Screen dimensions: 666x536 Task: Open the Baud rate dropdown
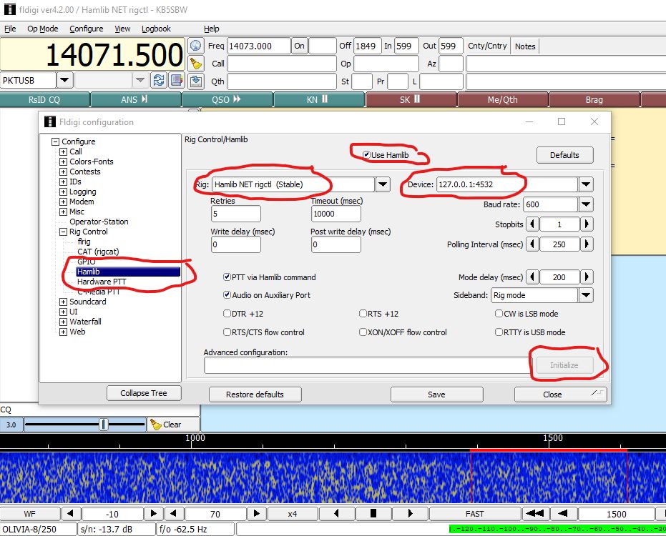(x=586, y=204)
